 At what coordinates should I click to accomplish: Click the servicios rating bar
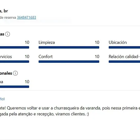pos(15,62)
